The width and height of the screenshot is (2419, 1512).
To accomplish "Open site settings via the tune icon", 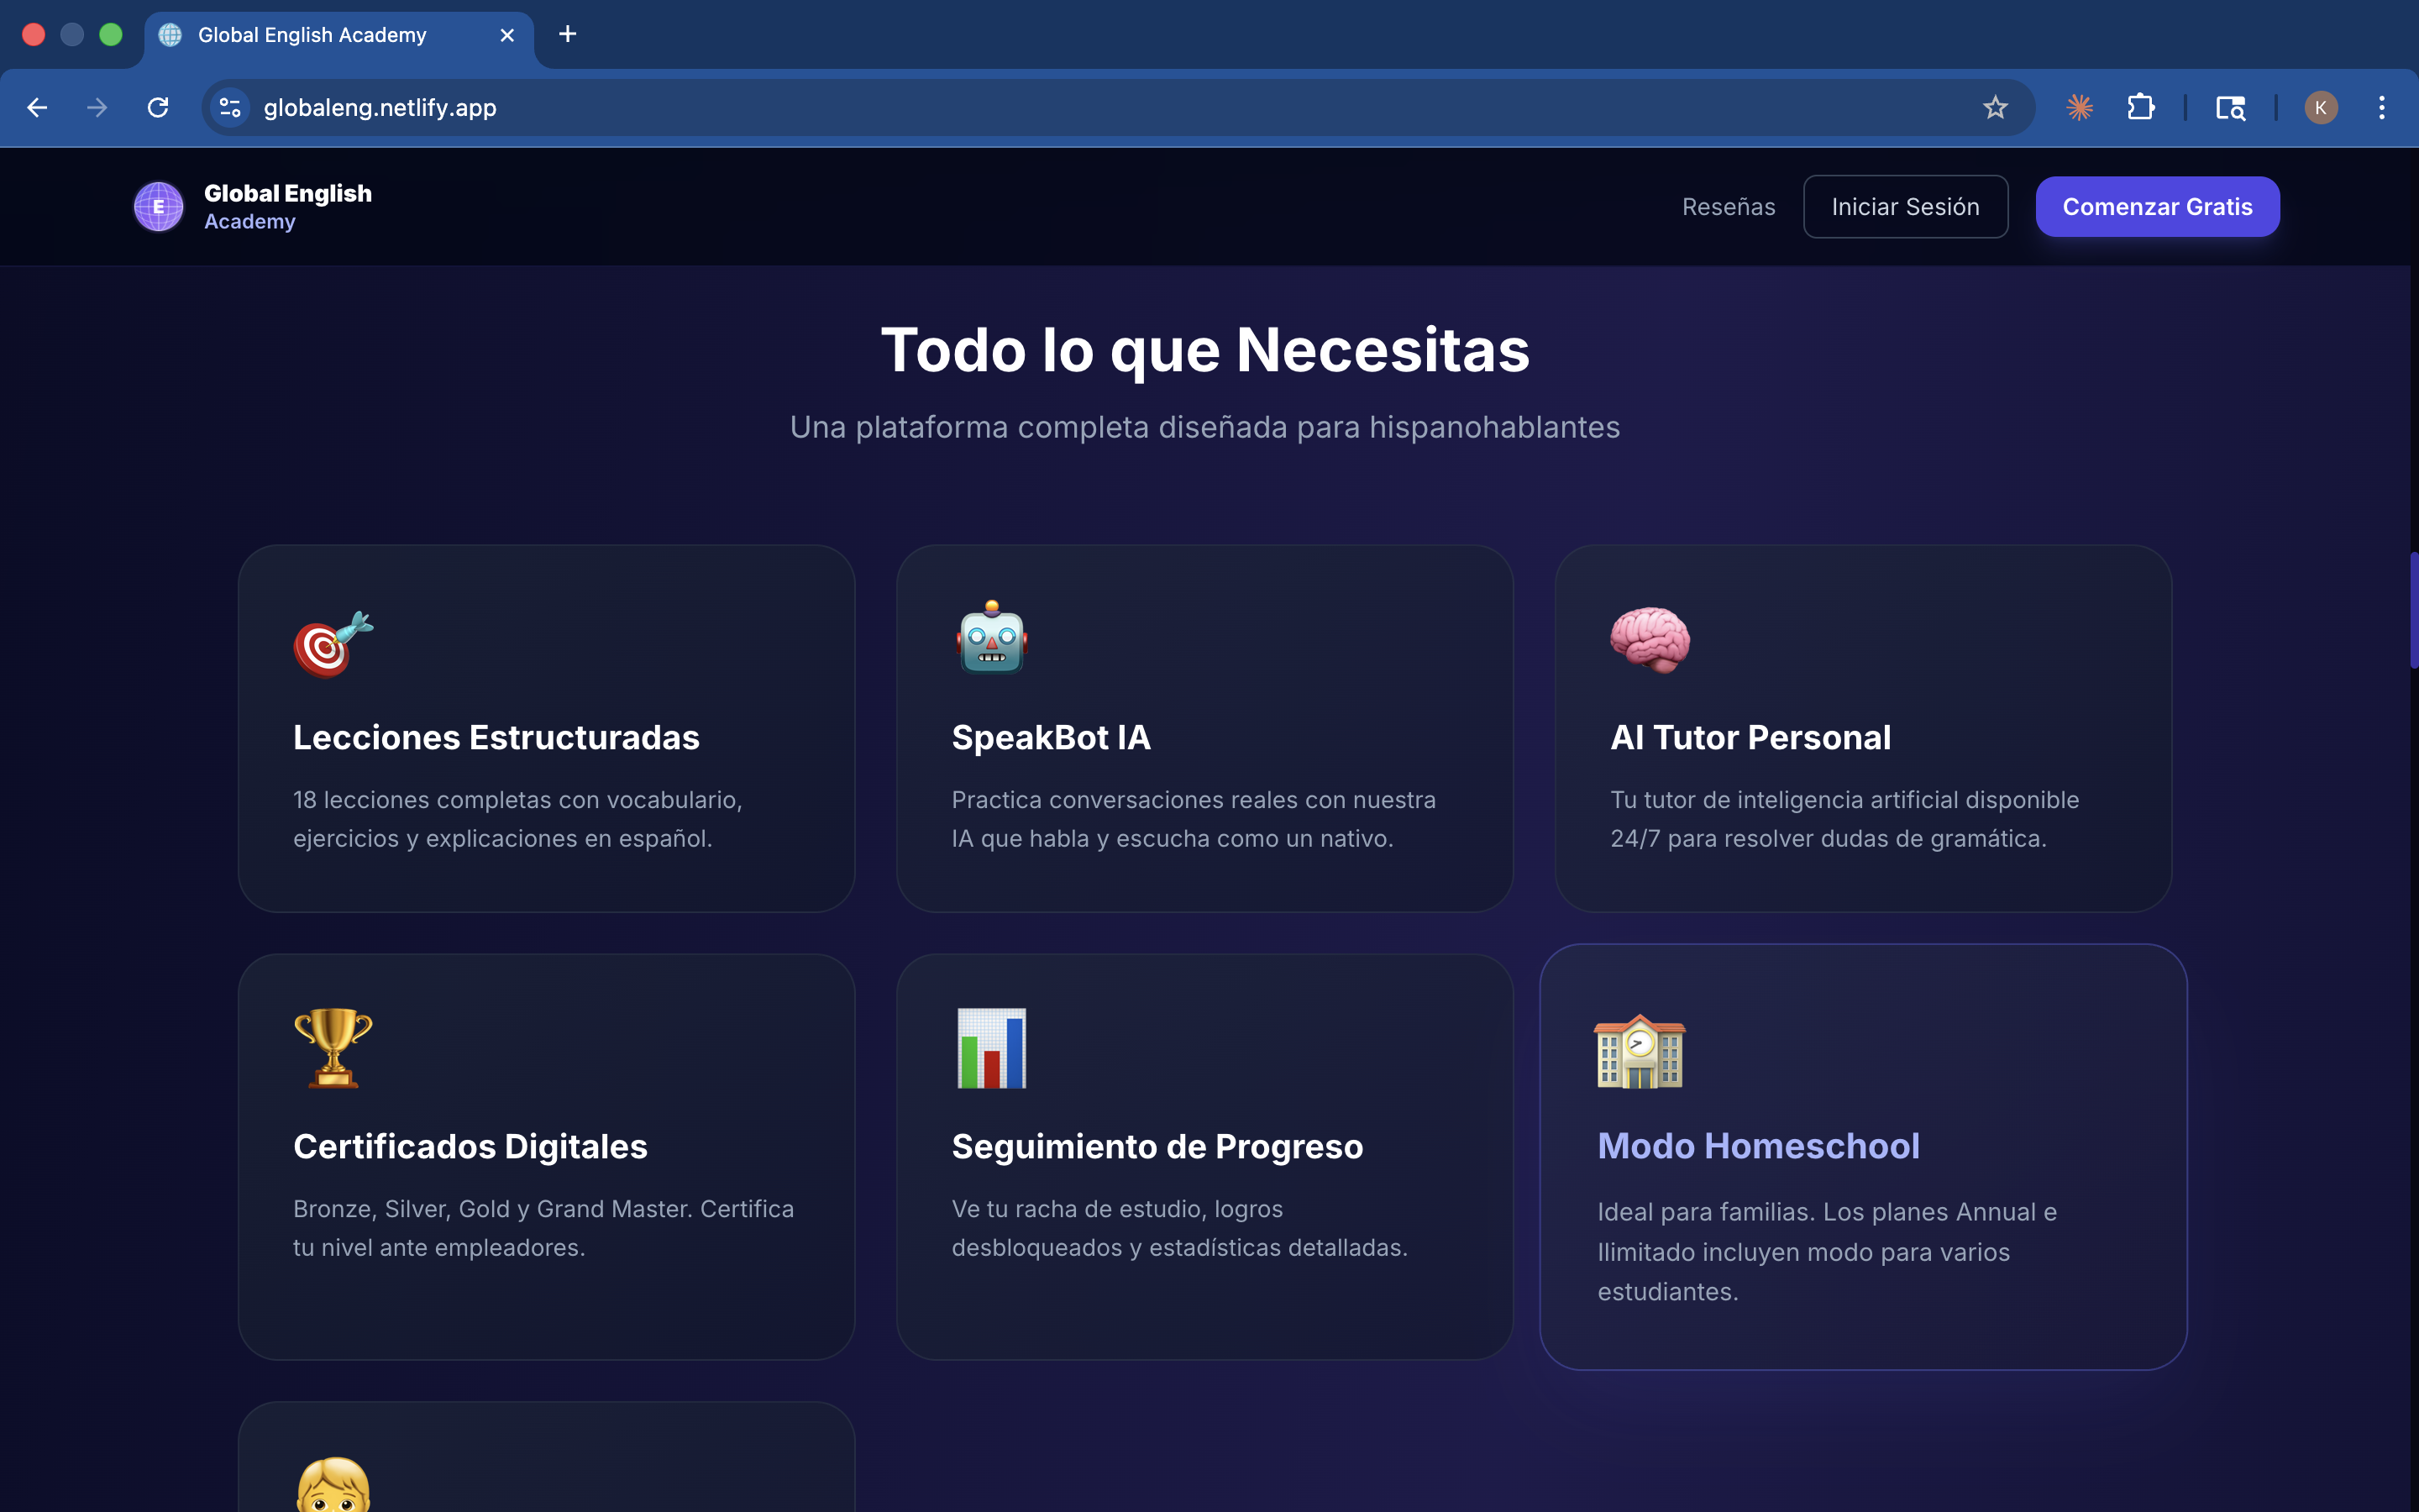I will [x=229, y=107].
